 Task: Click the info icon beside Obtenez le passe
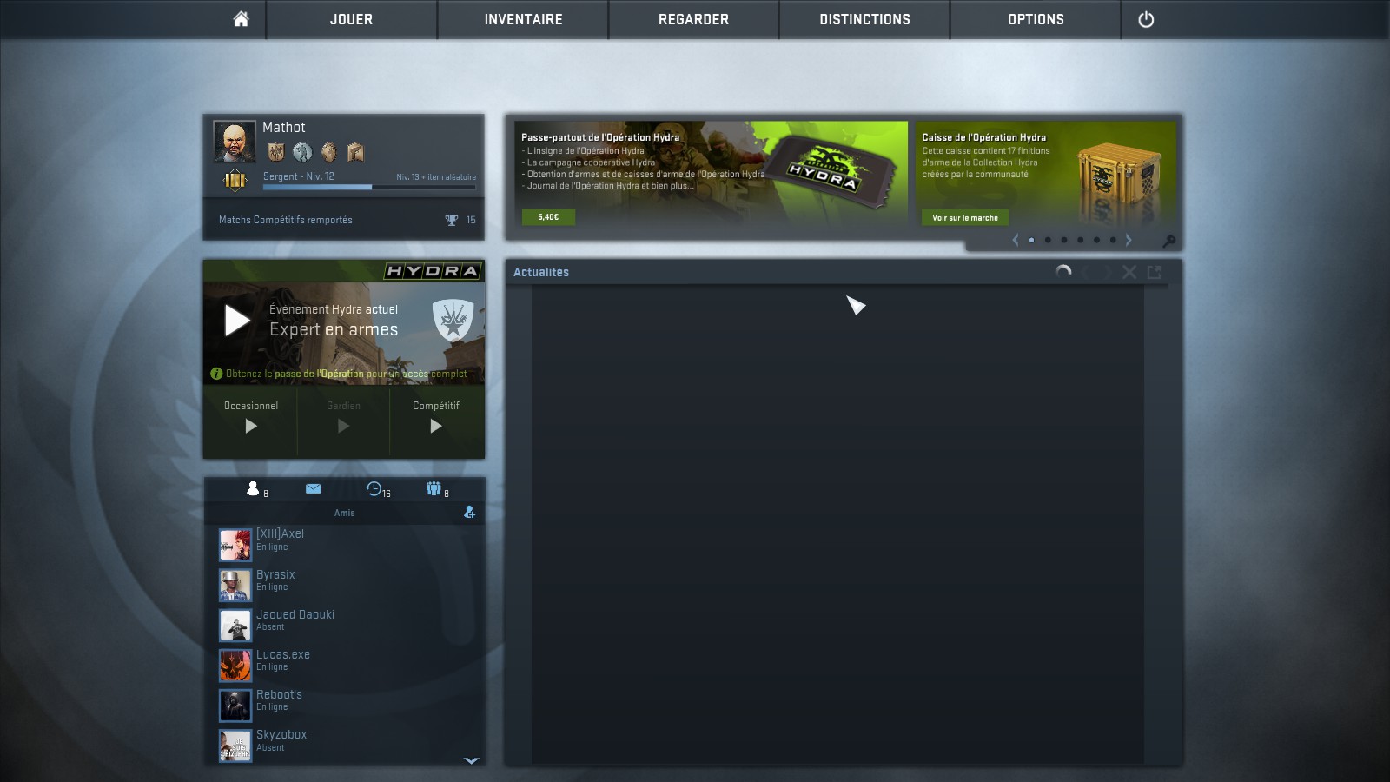tap(216, 374)
